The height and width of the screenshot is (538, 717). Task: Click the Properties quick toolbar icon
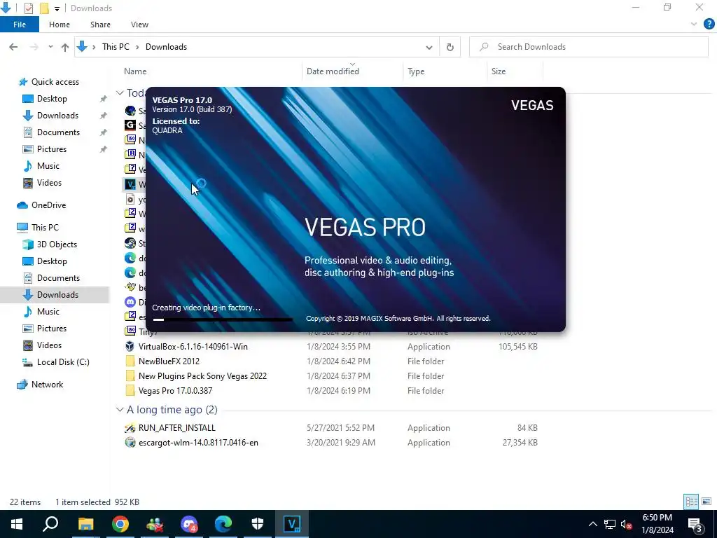point(28,8)
